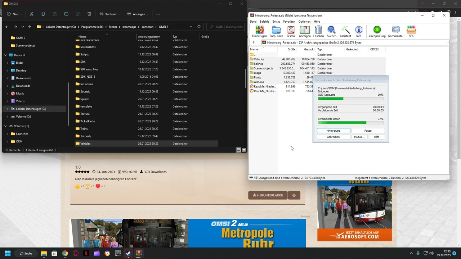Open the Favoriten menu in WinRAR
The width and height of the screenshot is (461, 259).
(289, 22)
